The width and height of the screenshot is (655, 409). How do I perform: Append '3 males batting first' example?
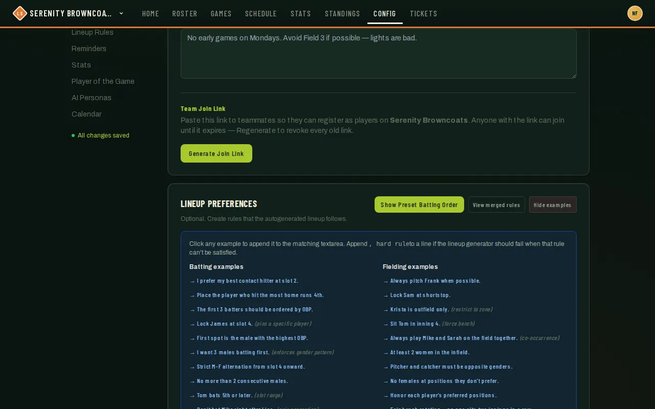tap(261, 352)
